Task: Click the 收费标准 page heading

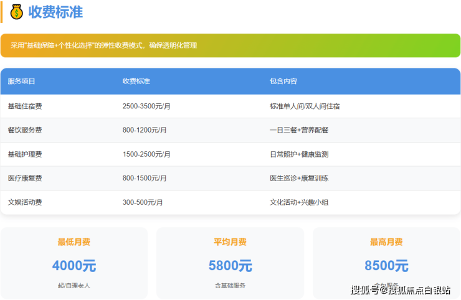Action: pyautogui.click(x=55, y=12)
